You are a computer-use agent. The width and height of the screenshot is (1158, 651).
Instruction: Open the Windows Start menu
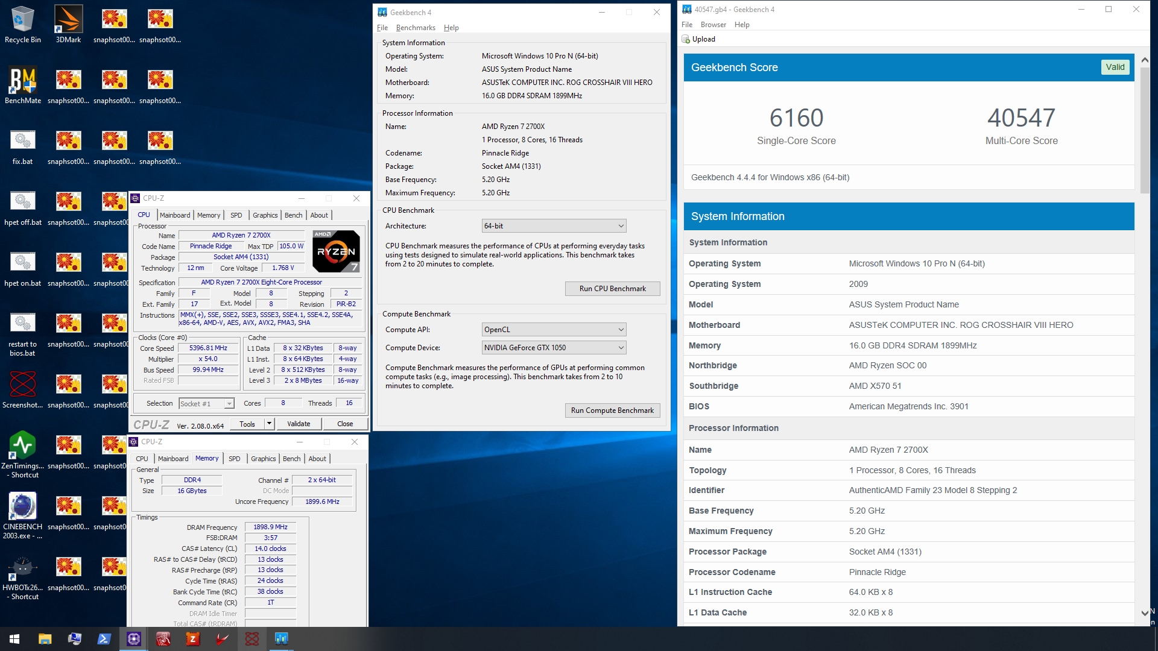(x=14, y=639)
